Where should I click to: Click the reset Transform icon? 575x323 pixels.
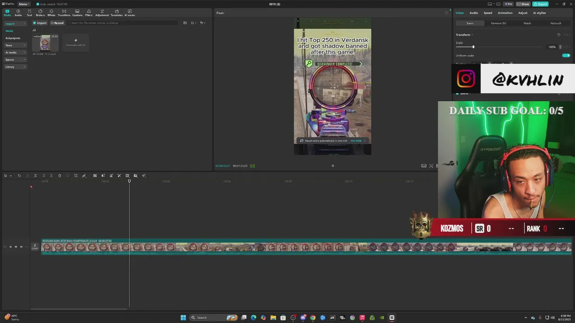[x=559, y=35]
